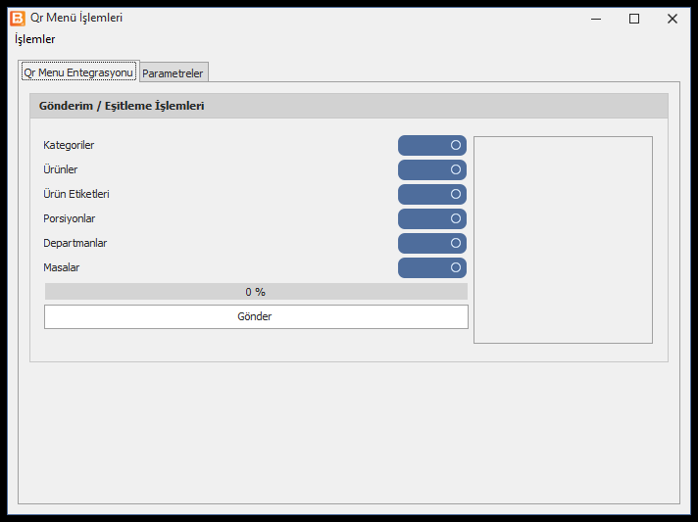Image resolution: width=698 pixels, height=522 pixels.
Task: Select the Qr Menu Entegrasyonu tab
Action: click(x=78, y=72)
